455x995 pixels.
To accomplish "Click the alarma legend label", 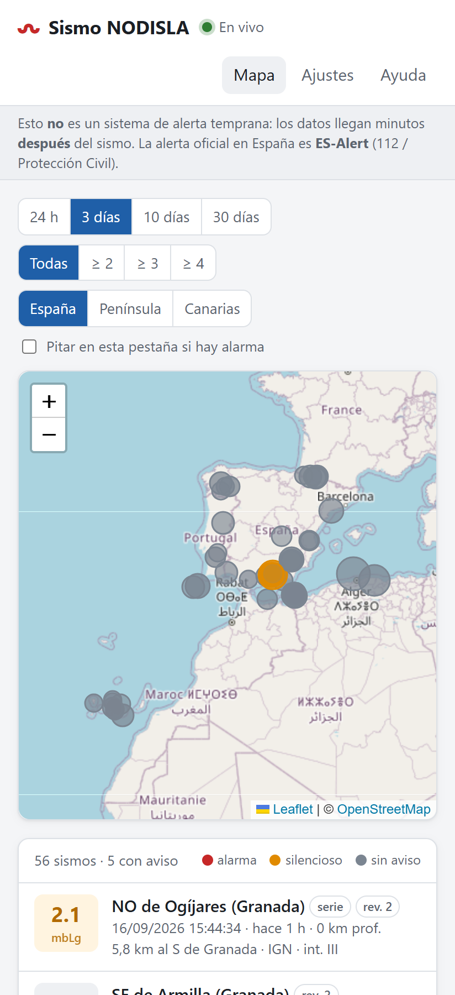I will pyautogui.click(x=237, y=860).
